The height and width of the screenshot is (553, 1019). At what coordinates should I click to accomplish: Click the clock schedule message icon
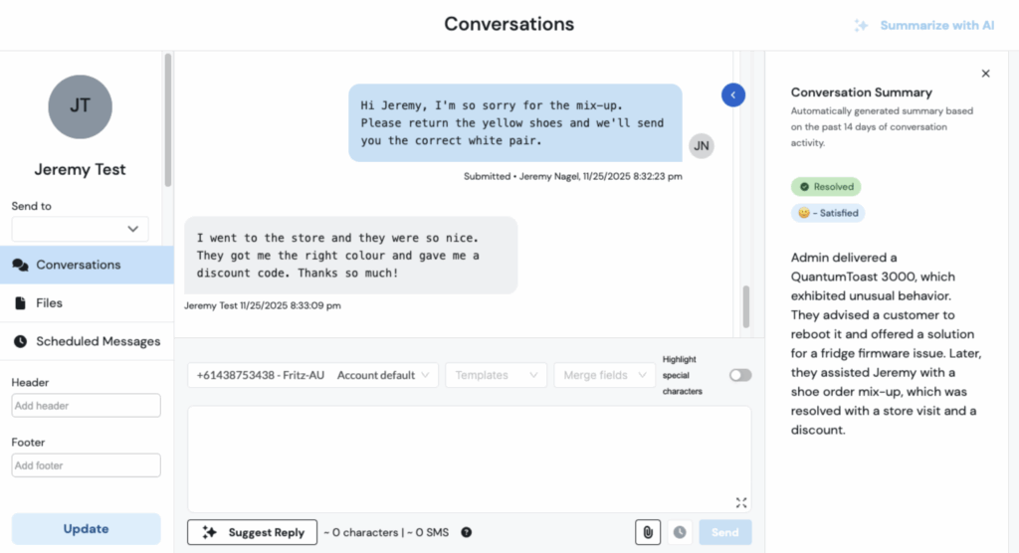pyautogui.click(x=680, y=532)
